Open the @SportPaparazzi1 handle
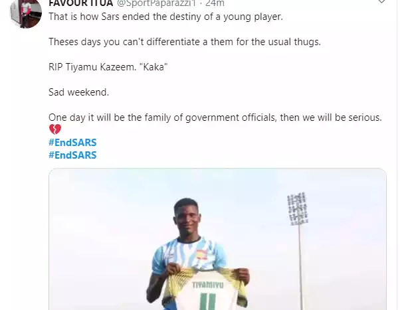Screen dimensions: 400x310 click(x=156, y=3)
